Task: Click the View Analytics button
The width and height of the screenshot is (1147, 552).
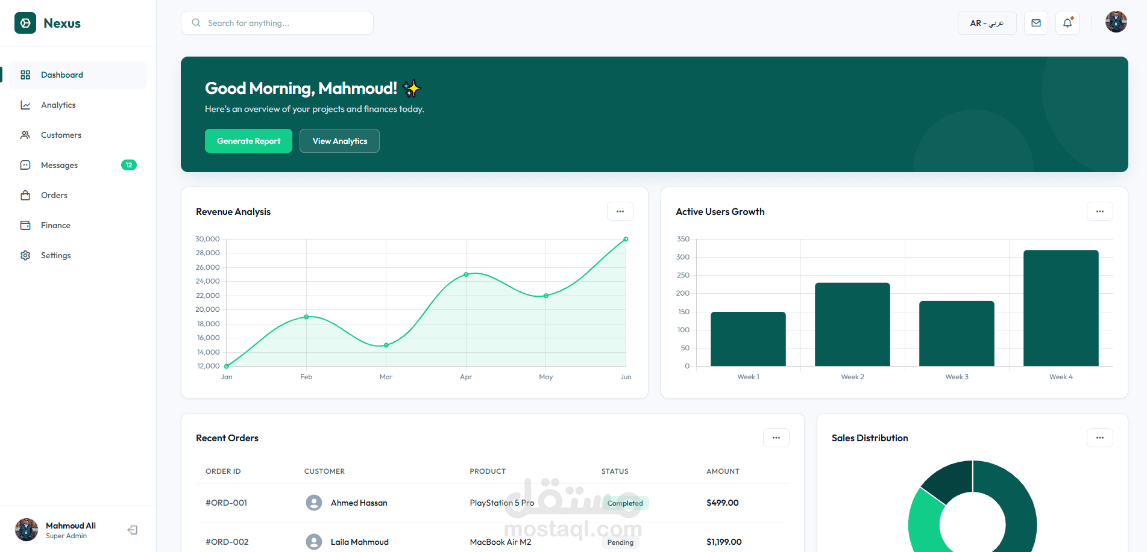Action: pos(339,141)
